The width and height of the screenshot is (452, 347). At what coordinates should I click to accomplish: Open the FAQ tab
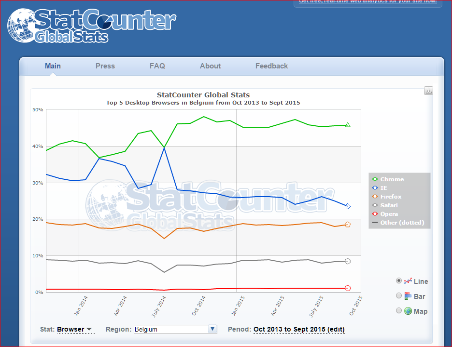click(157, 66)
